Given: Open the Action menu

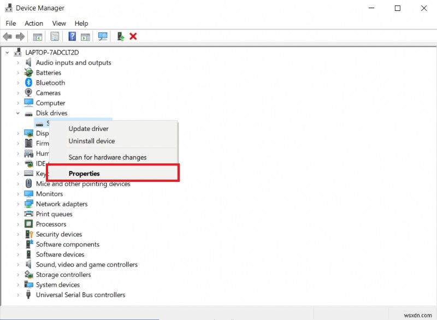Looking at the screenshot, I should click(x=33, y=23).
